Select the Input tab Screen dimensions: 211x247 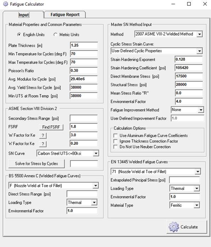(x=24, y=15)
